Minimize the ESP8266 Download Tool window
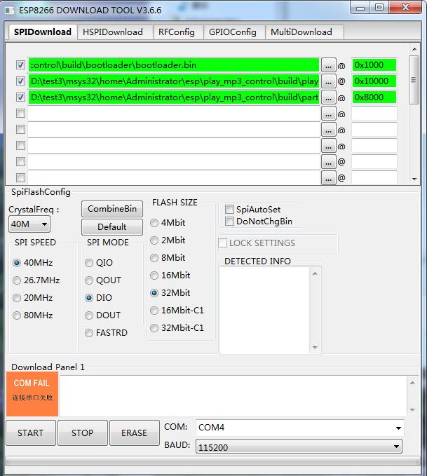This screenshot has height=476, width=427. point(360,7)
